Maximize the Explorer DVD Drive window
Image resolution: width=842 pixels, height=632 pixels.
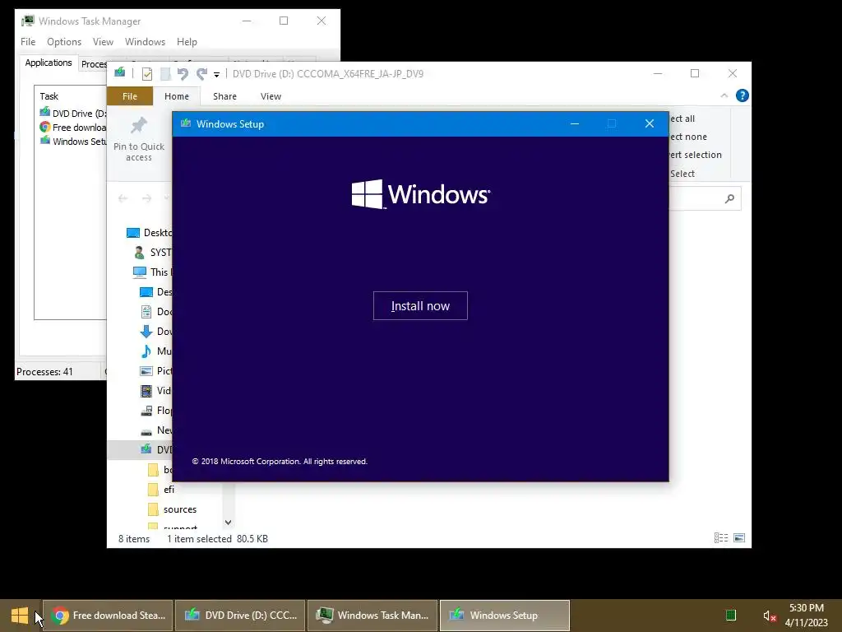695,73
